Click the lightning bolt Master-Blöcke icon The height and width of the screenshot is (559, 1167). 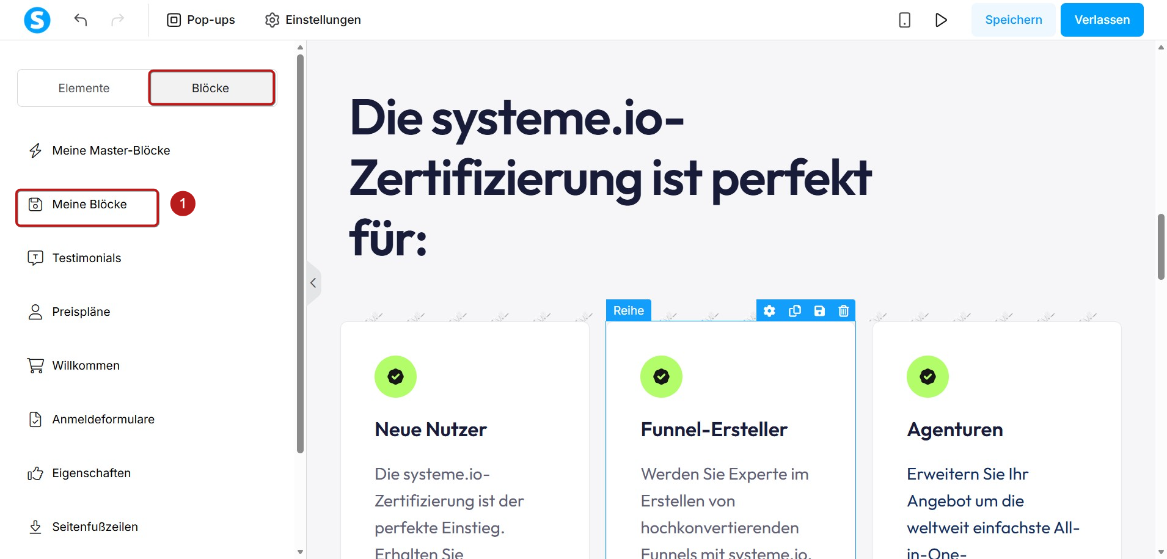35,150
